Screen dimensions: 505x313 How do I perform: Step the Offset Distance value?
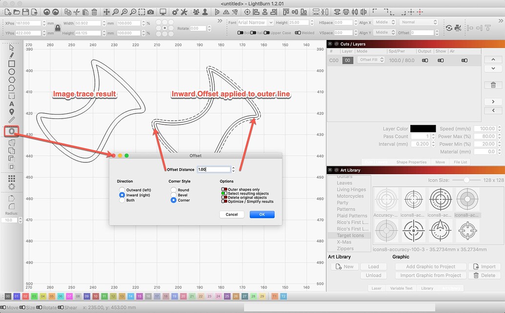tap(233, 169)
